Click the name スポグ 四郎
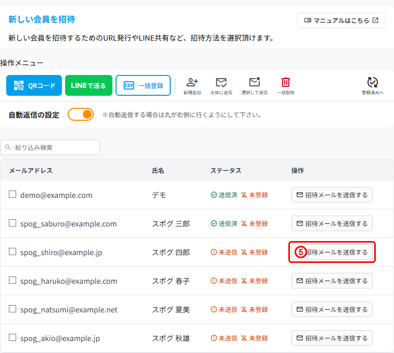Image resolution: width=394 pixels, height=353 pixels. 171,253
